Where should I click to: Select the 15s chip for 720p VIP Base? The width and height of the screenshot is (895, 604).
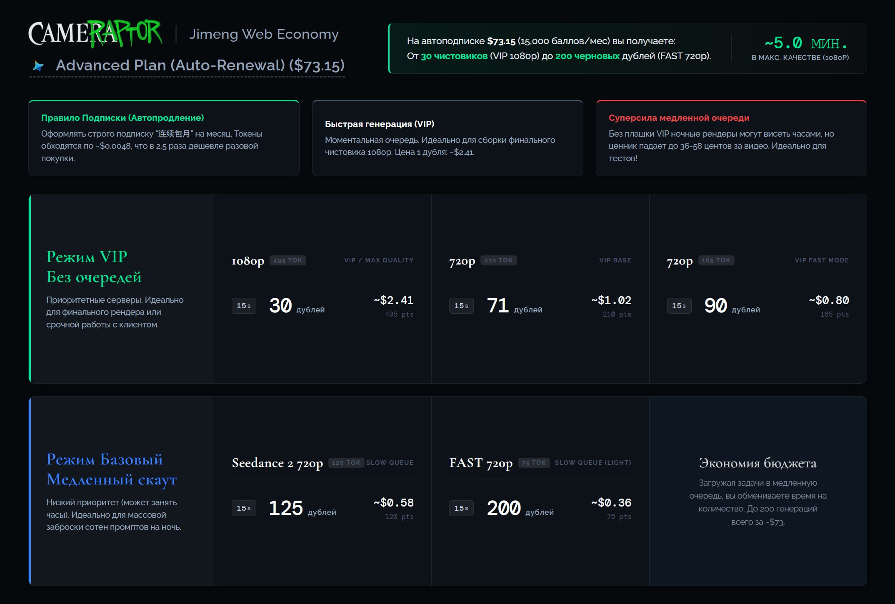pos(461,306)
